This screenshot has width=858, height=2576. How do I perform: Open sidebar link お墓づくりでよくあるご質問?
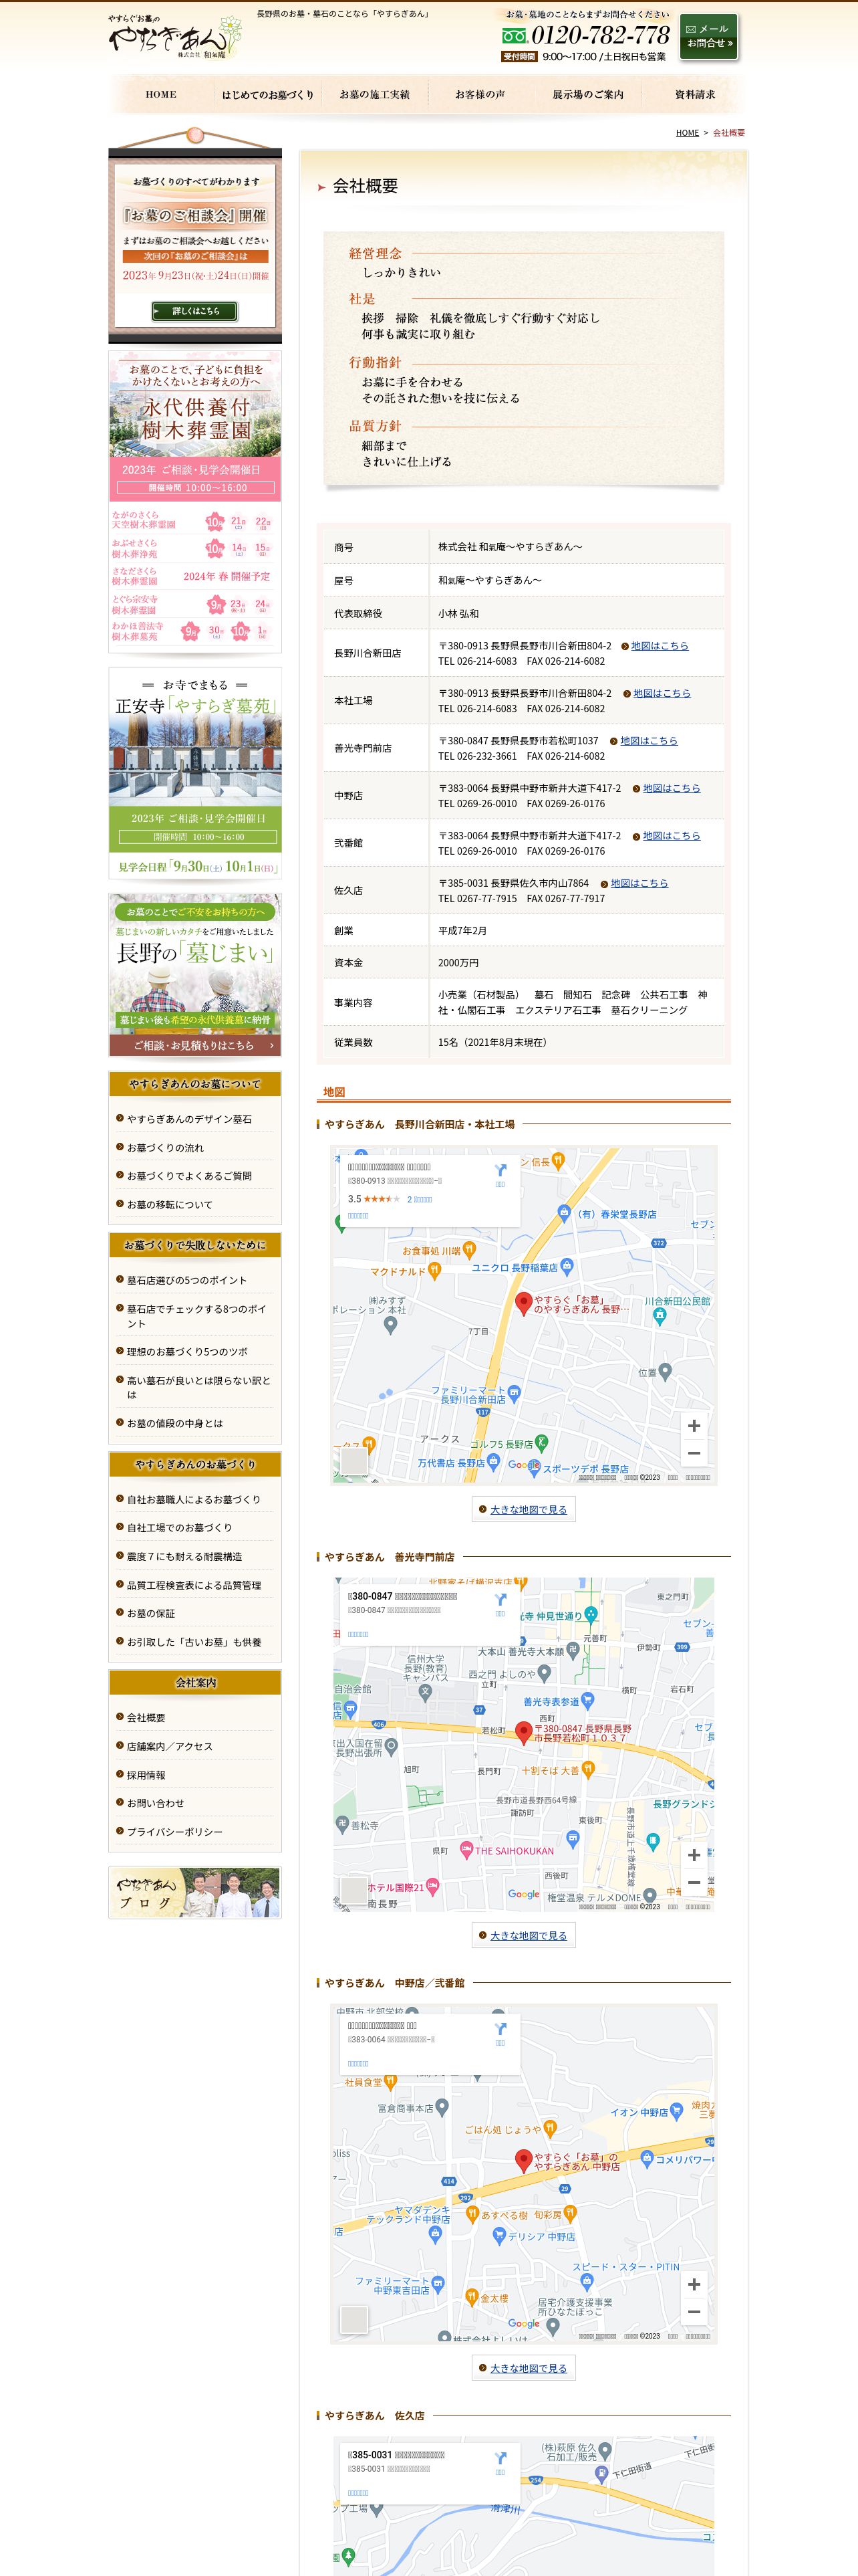pyautogui.click(x=189, y=1176)
